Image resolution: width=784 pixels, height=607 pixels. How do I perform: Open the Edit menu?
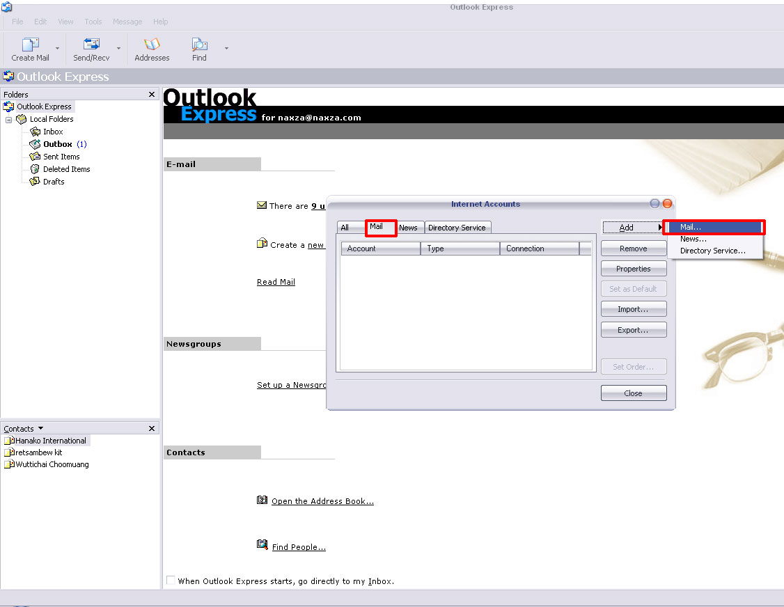pyautogui.click(x=40, y=22)
